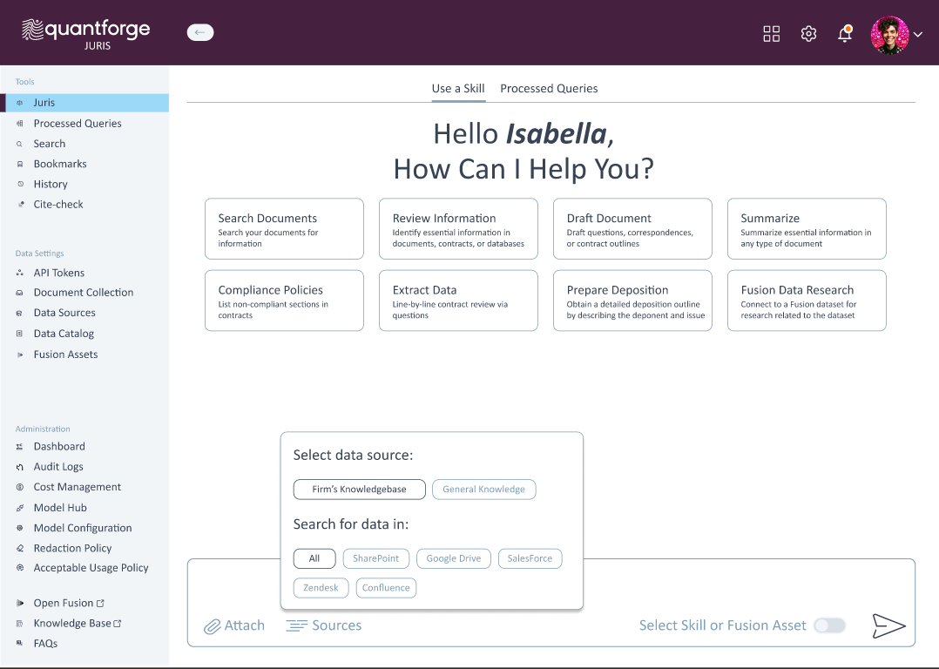Screen dimensions: 939x669
Task: Toggle the Select Skill or Fusion Asset switch
Action: click(828, 625)
